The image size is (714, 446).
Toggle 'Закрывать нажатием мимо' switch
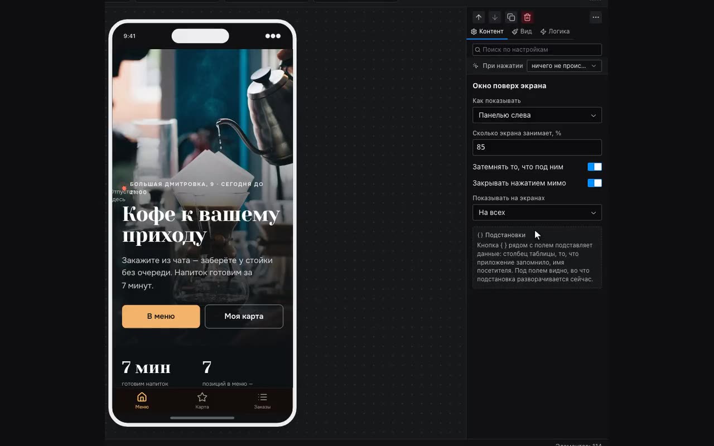point(595,183)
